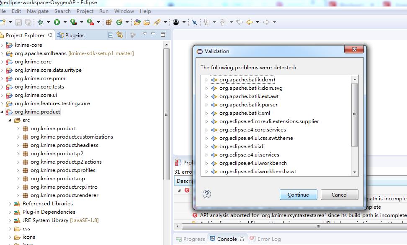Click the Save All toolbar icon
The width and height of the screenshot is (407, 245).
(28, 22)
